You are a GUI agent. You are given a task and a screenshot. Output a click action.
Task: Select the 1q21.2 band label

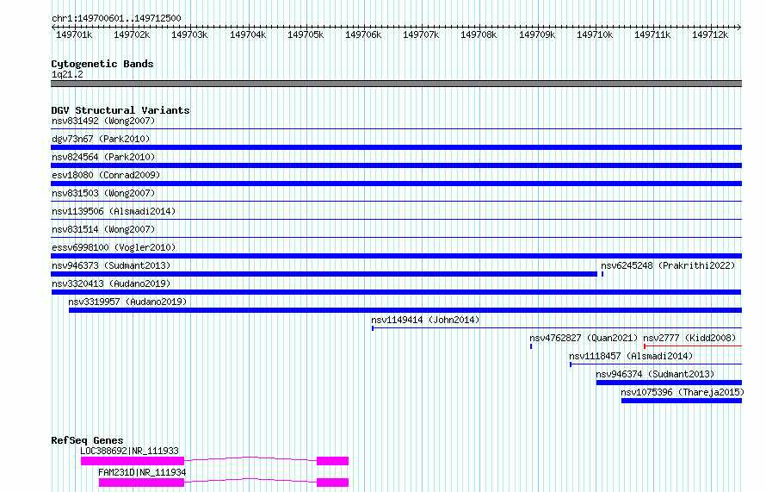(x=67, y=74)
